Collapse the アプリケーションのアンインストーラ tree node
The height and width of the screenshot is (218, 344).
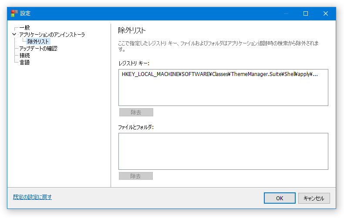coord(14,34)
